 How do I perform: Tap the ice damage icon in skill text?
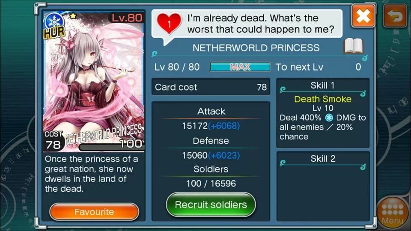[x=329, y=118]
